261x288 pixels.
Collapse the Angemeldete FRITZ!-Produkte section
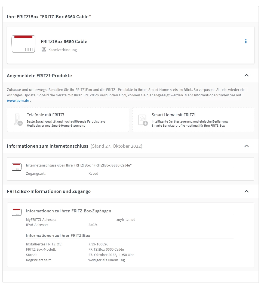click(247, 75)
